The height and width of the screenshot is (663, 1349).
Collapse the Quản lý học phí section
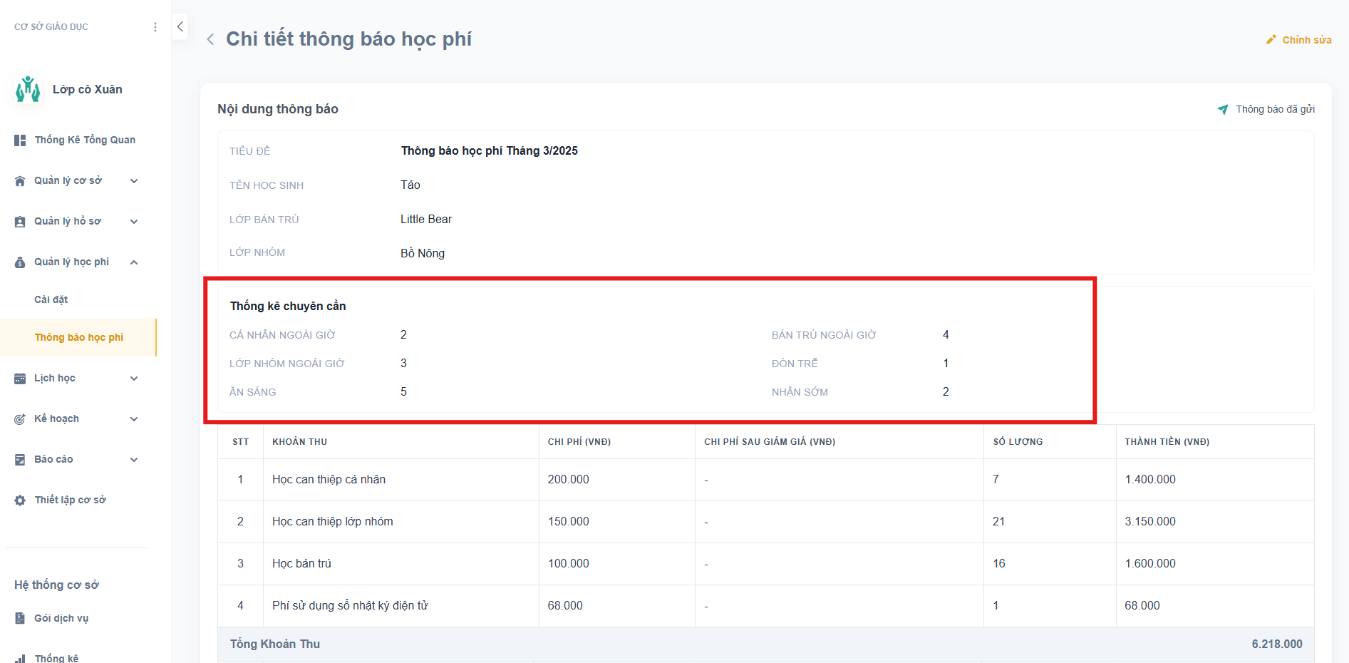point(134,262)
